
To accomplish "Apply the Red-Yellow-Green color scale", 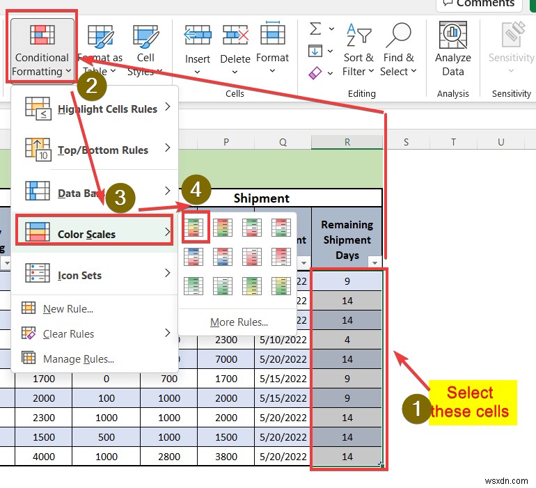I will [223, 228].
